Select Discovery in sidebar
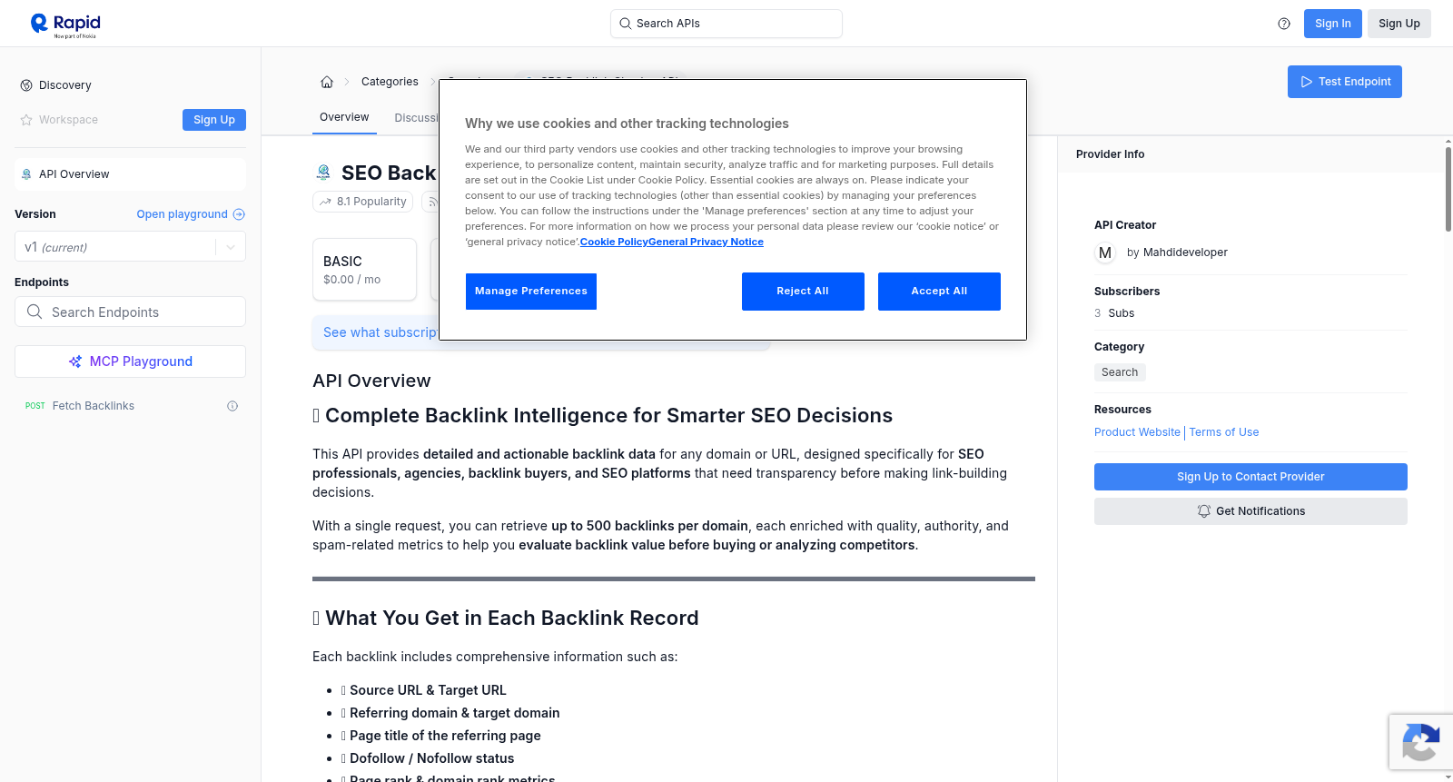The image size is (1453, 782). pos(65,85)
